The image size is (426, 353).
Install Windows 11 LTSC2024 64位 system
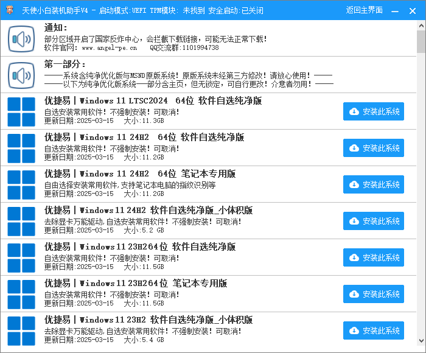(374, 111)
